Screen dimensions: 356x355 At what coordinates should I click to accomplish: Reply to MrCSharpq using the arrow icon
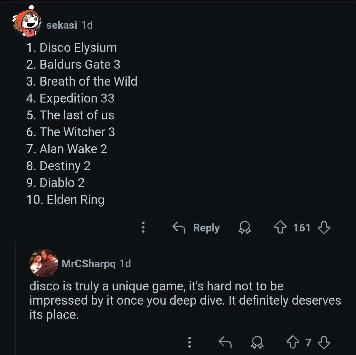(225, 343)
